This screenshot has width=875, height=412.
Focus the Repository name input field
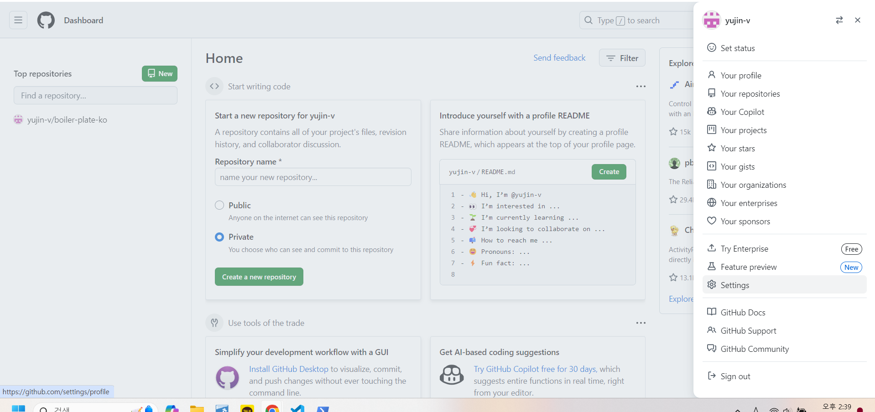pyautogui.click(x=313, y=177)
